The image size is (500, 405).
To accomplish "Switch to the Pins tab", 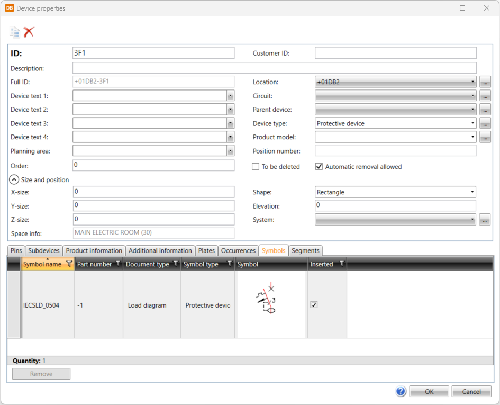I will (x=16, y=251).
